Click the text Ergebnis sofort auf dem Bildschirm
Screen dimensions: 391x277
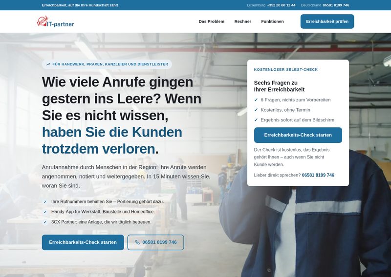click(298, 119)
